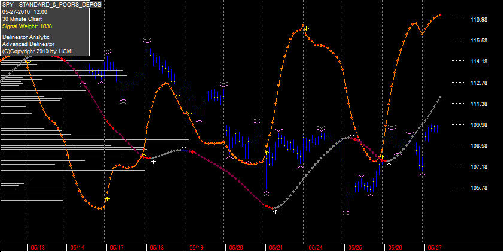
Task: Click yellow up arrow at orange trough near 05/17
Action: point(107,199)
